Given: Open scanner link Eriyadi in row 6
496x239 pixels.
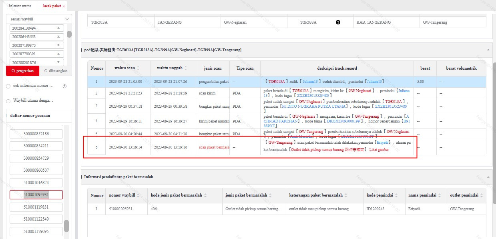Looking at the screenshot, I should (x=383, y=142).
